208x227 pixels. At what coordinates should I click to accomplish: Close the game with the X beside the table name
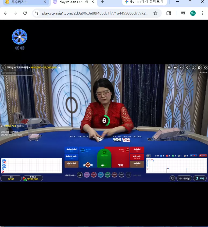tap(3, 68)
